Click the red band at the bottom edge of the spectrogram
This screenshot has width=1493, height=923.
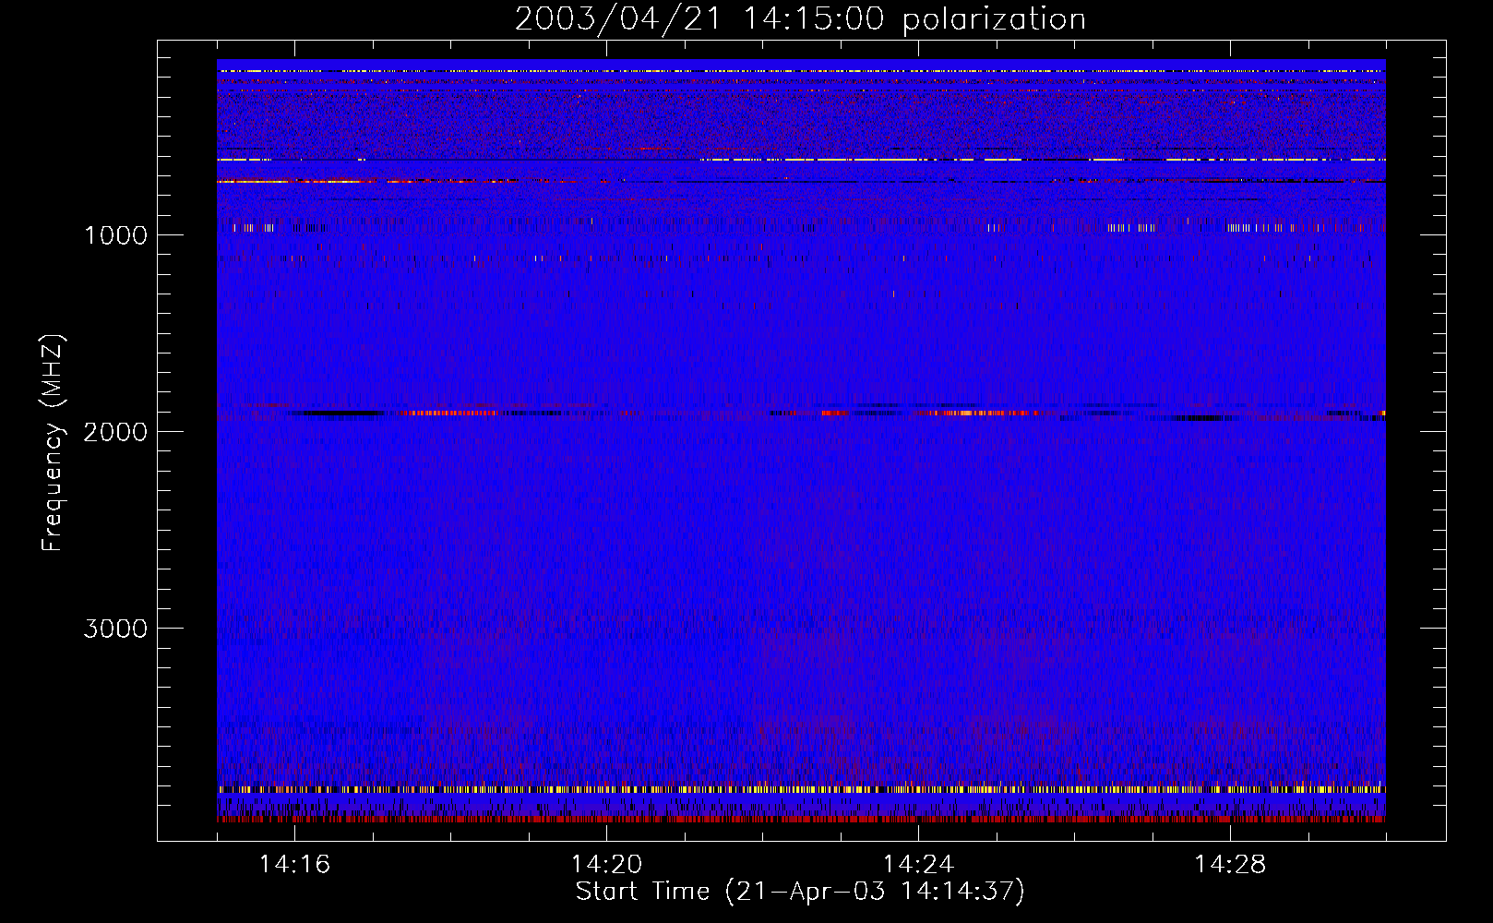801,819
